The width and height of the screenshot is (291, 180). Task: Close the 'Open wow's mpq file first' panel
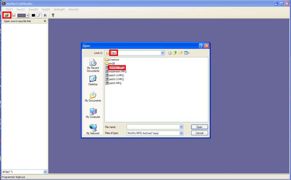click(45, 21)
